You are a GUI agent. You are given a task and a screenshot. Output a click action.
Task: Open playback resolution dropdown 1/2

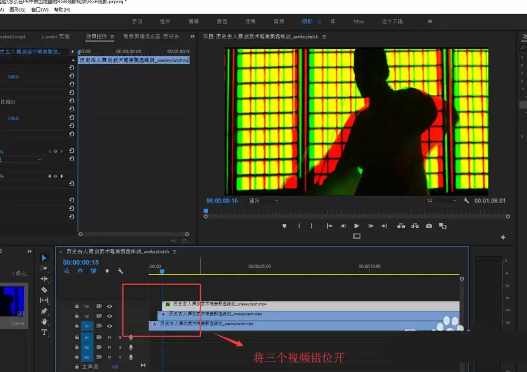click(x=441, y=201)
